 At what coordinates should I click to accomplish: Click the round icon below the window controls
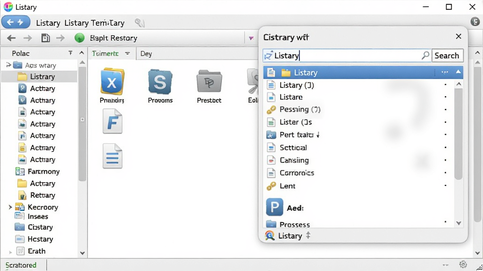[x=475, y=22]
